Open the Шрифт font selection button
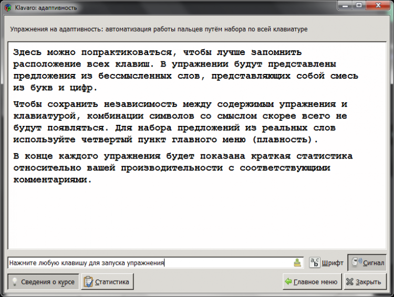Viewport: 394px width, 297px height. (326, 262)
